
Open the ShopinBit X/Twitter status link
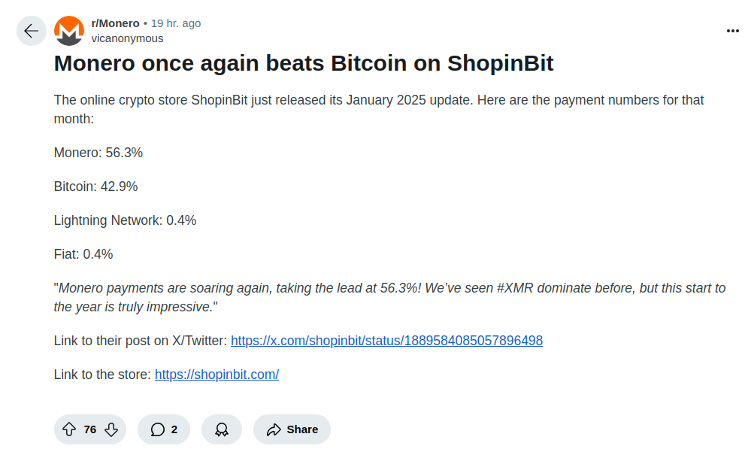[386, 341]
